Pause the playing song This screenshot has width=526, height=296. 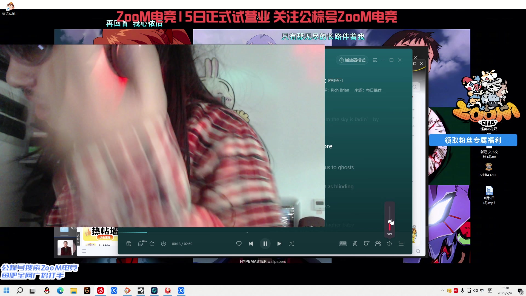[265, 244]
